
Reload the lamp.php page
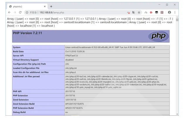pos(20,12)
